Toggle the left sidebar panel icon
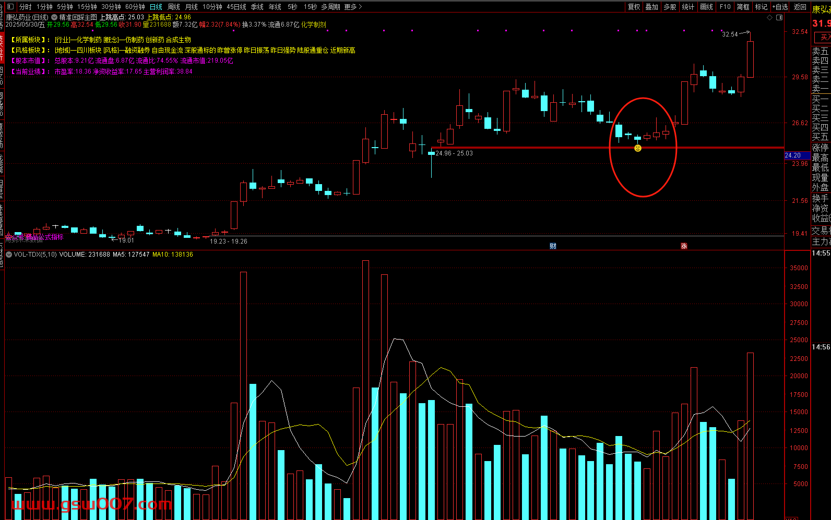 (11, 7)
